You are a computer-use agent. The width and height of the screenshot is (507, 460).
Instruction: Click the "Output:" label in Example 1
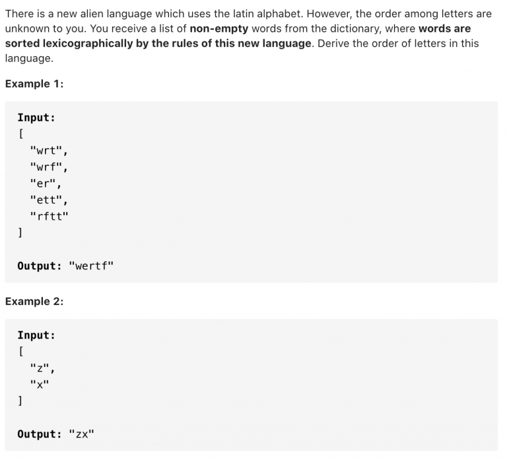(x=40, y=266)
